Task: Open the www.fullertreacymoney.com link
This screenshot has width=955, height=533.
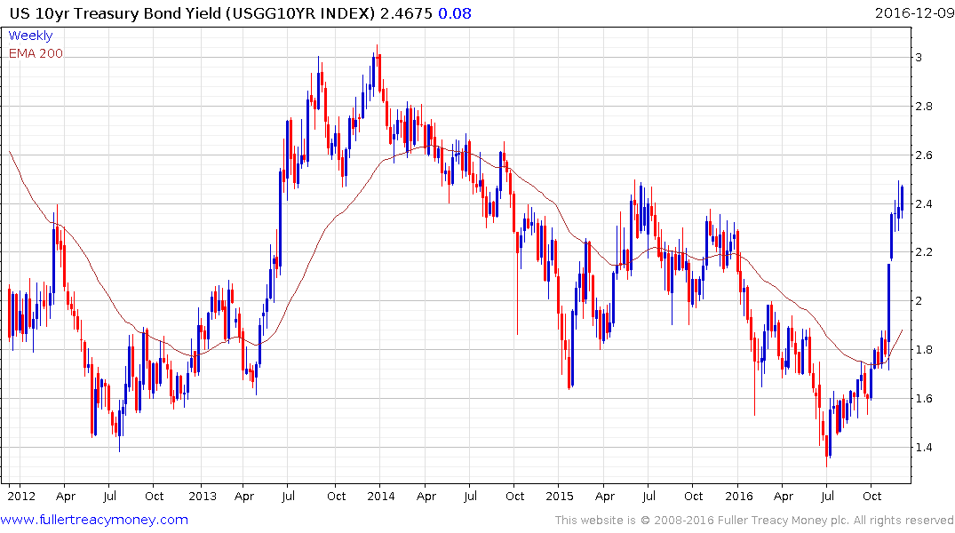Action: pyautogui.click(x=94, y=521)
